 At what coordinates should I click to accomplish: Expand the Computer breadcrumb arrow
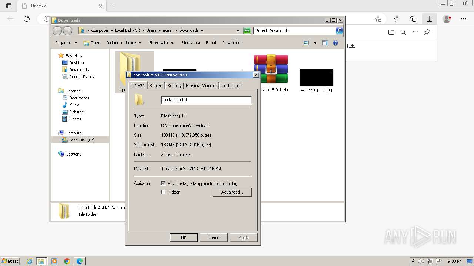click(111, 31)
